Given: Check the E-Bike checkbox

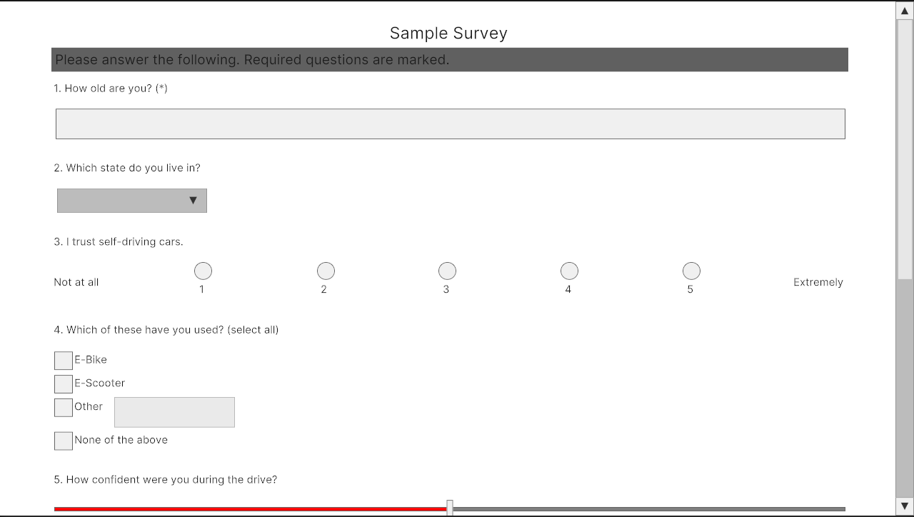Looking at the screenshot, I should [64, 361].
